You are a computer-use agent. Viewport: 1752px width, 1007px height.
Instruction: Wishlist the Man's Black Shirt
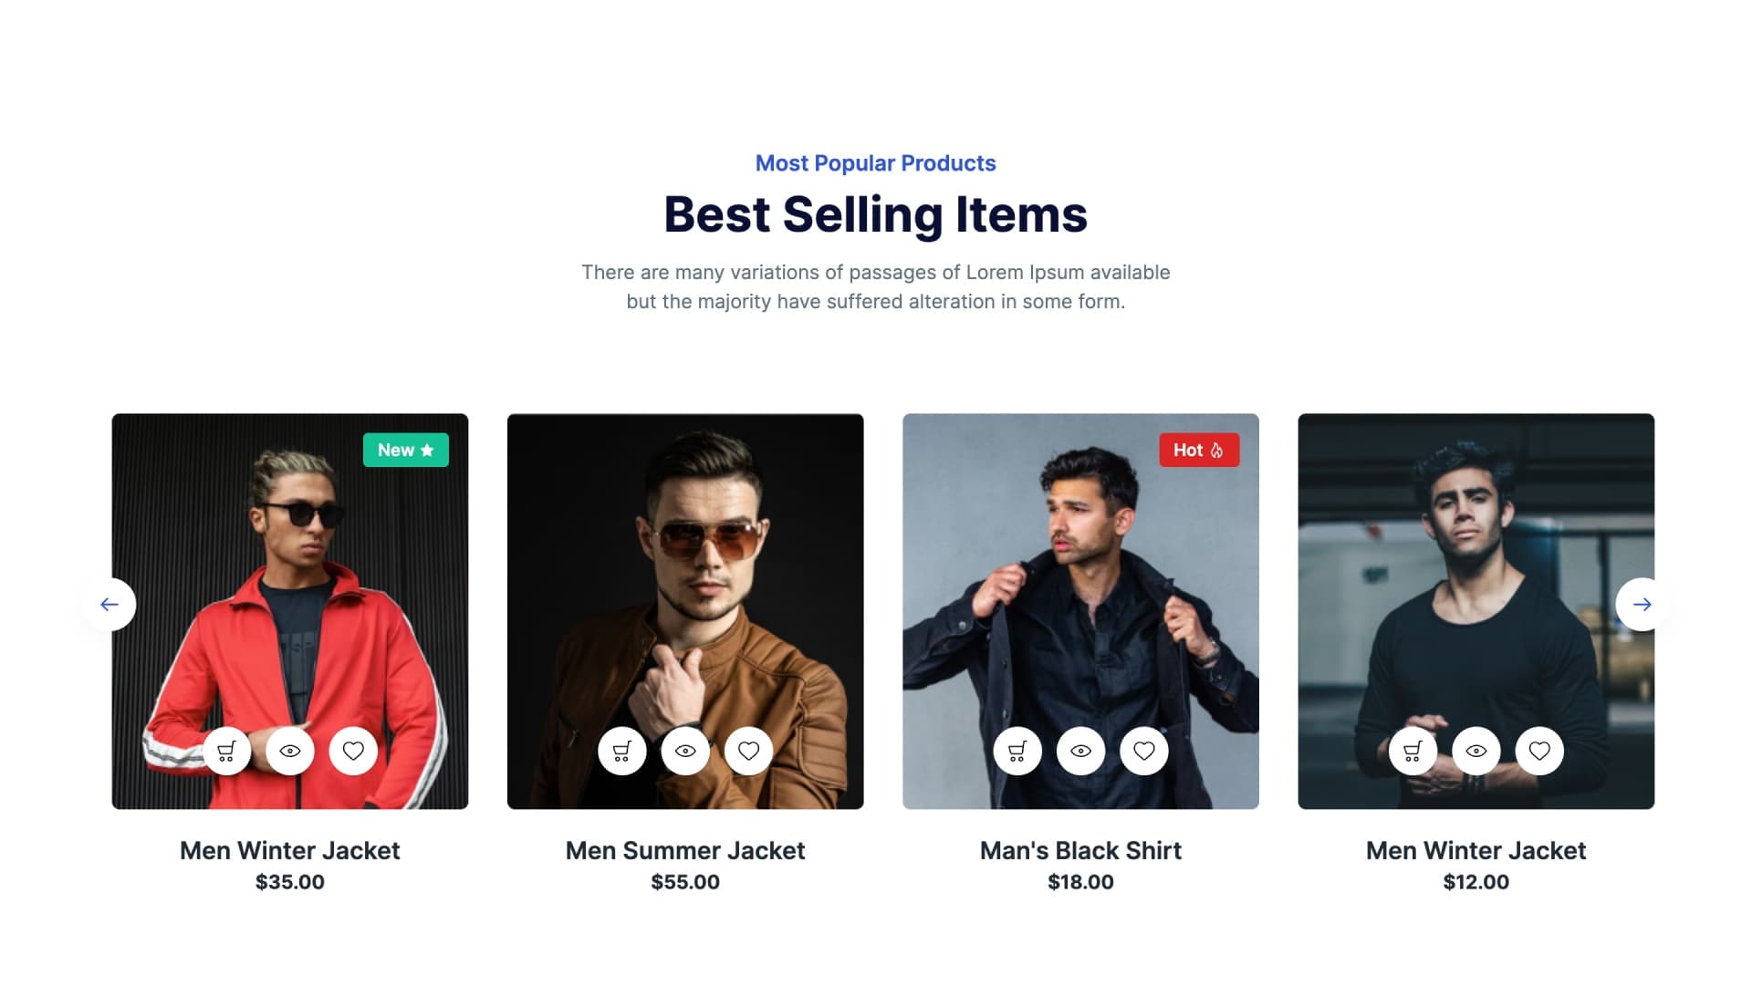click(1144, 751)
